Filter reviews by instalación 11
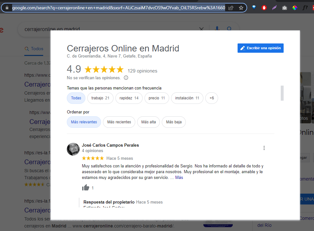The image size is (314, 231). [x=187, y=98]
